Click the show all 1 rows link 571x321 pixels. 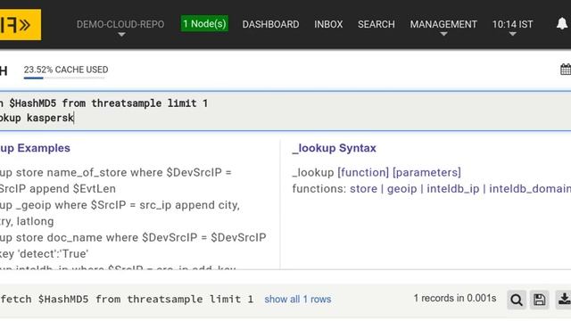pyautogui.click(x=298, y=300)
